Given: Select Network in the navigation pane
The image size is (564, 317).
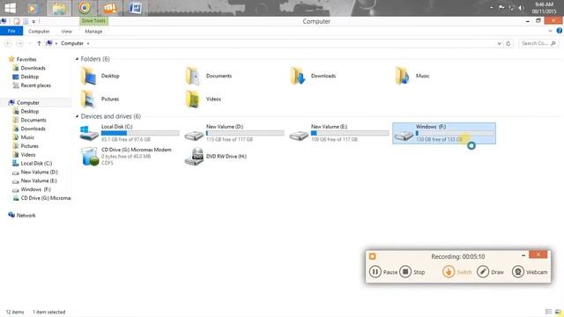Looking at the screenshot, I should [x=26, y=215].
